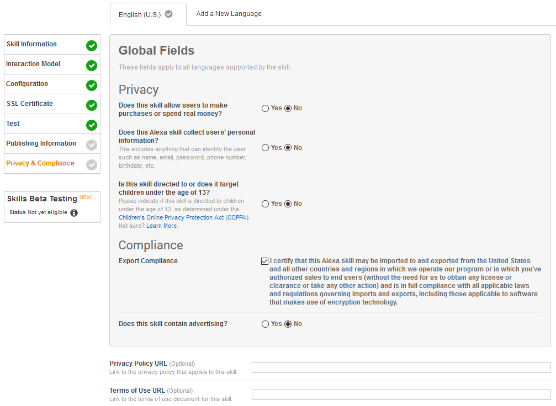Viewport: 556px width, 406px height.
Task: Select No for purchases or spend real money
Action: 288,109
